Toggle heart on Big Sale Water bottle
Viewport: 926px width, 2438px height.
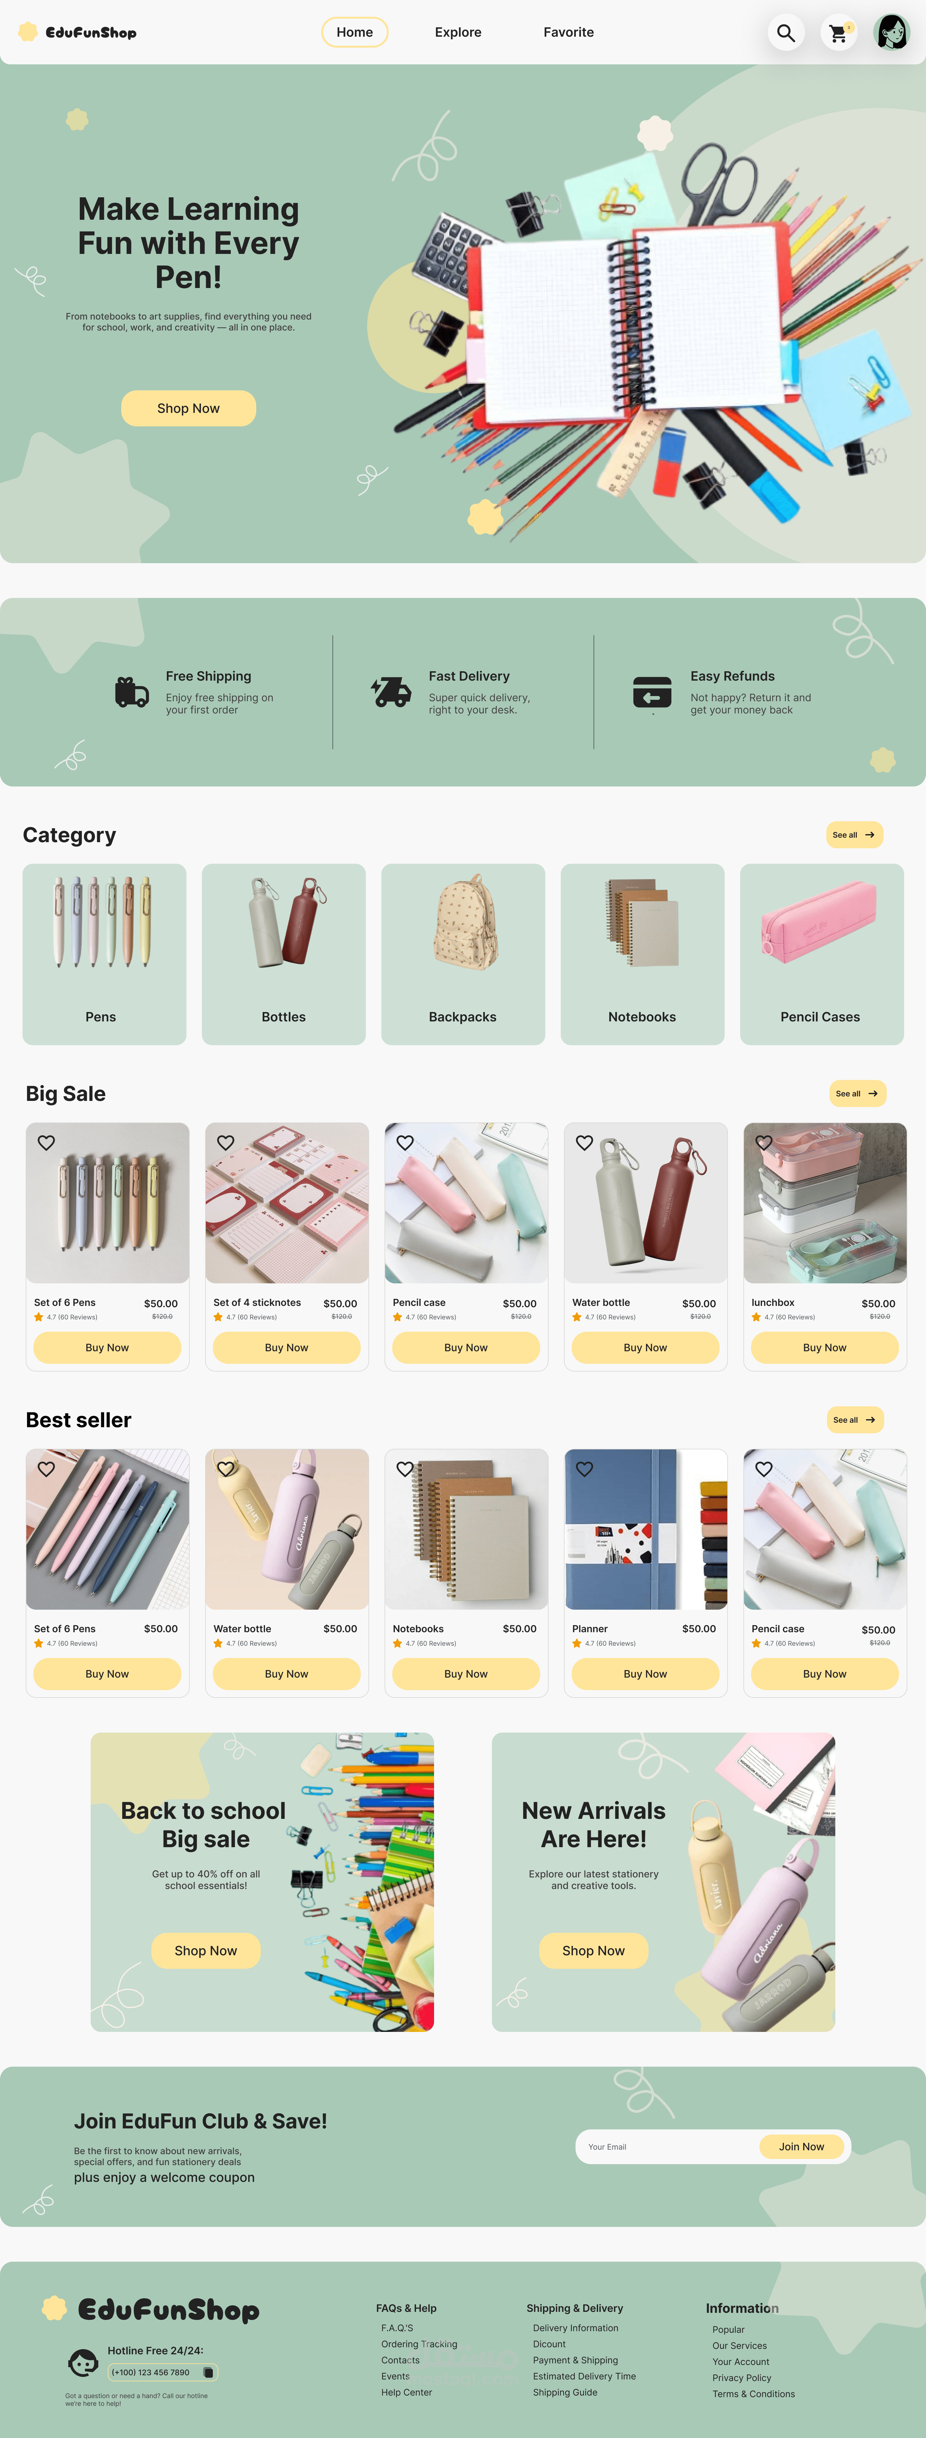coord(585,1142)
